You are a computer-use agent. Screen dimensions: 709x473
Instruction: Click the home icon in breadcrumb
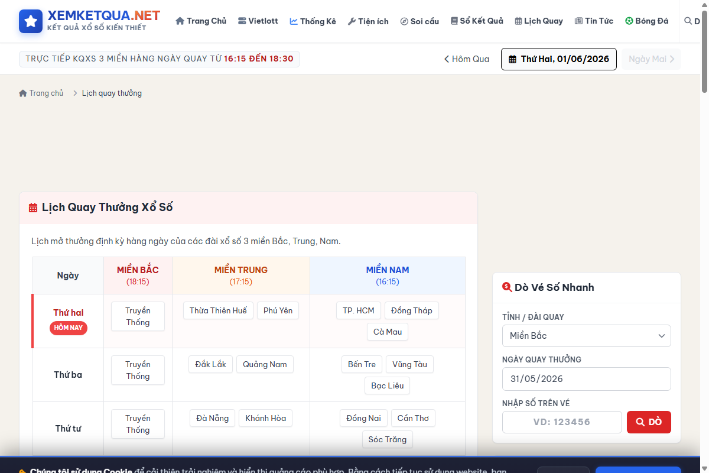pyautogui.click(x=23, y=93)
